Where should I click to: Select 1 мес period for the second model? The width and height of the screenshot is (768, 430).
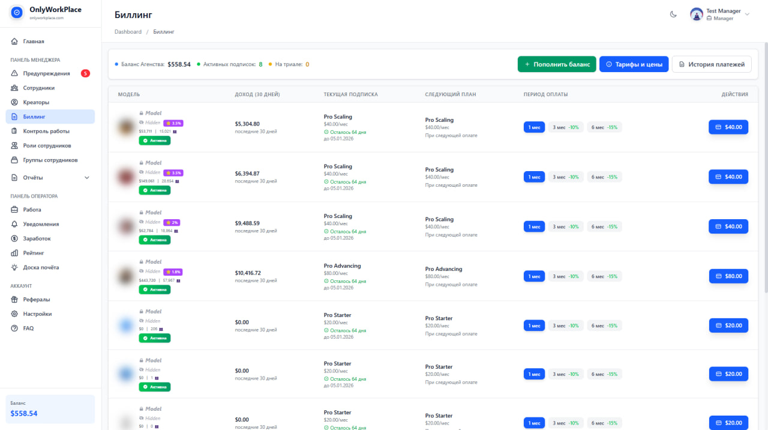pos(533,177)
